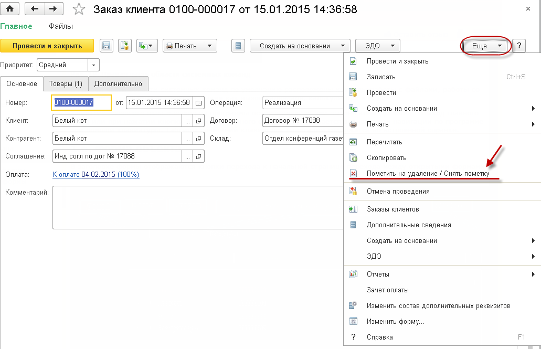Click the question mark help button
541x349 pixels.
[x=519, y=46]
